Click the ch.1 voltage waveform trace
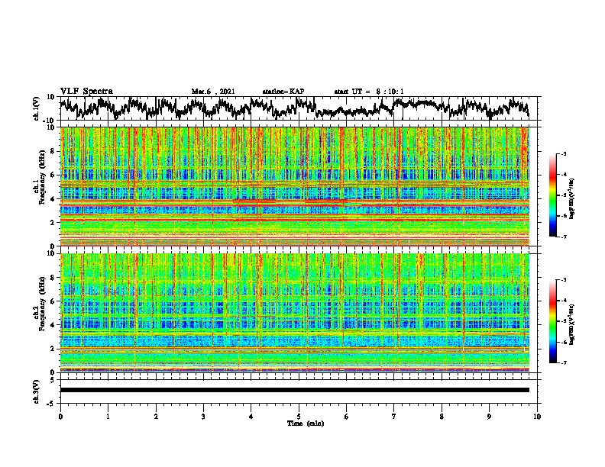The height and width of the screenshot is (467, 605). point(294,108)
